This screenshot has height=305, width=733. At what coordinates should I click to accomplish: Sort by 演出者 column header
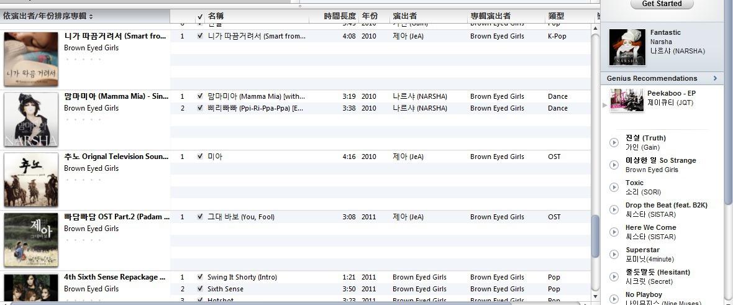429,16
